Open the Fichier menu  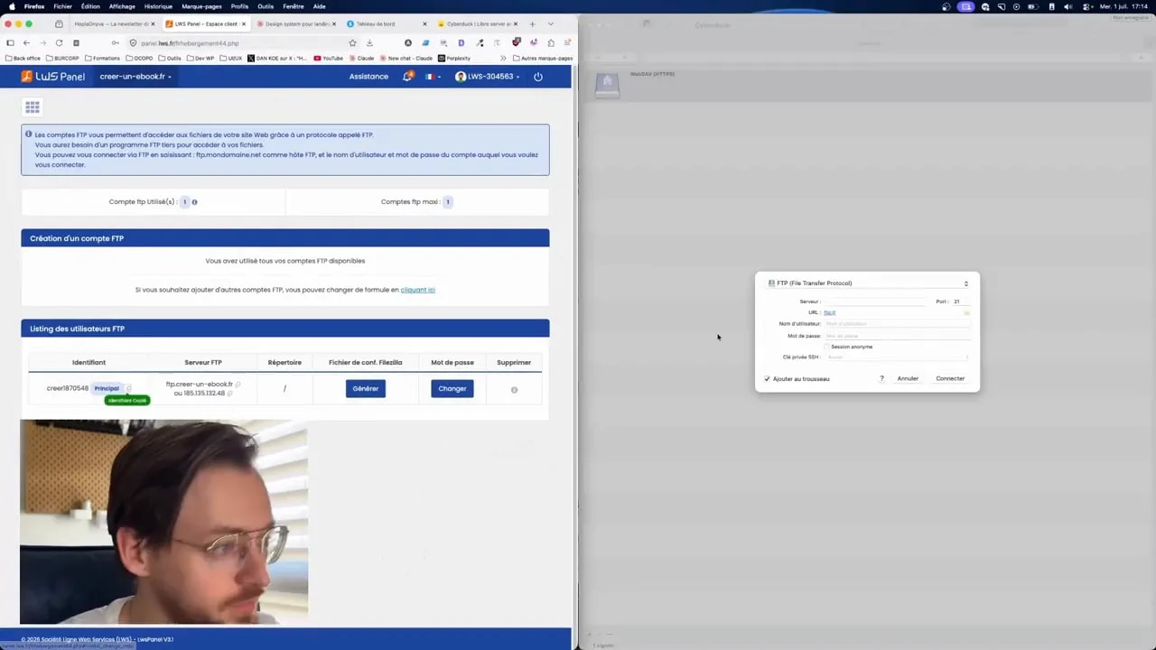[62, 6]
